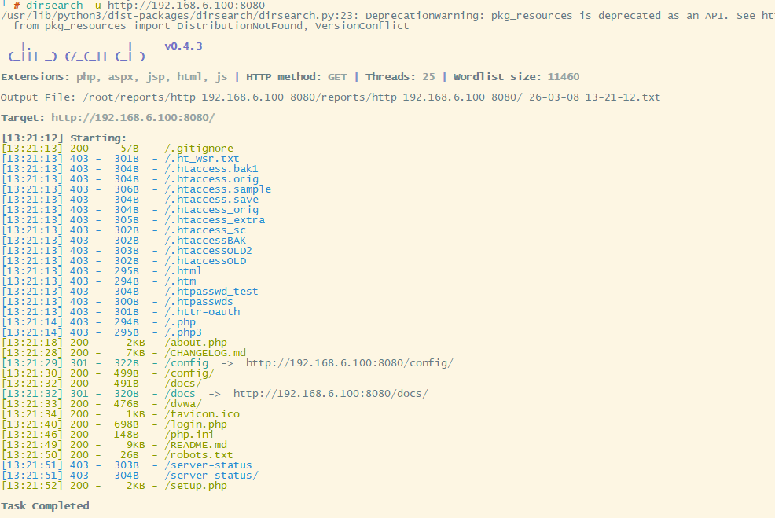
Task: Select the /.htaccess.save entry
Action: click(x=211, y=199)
